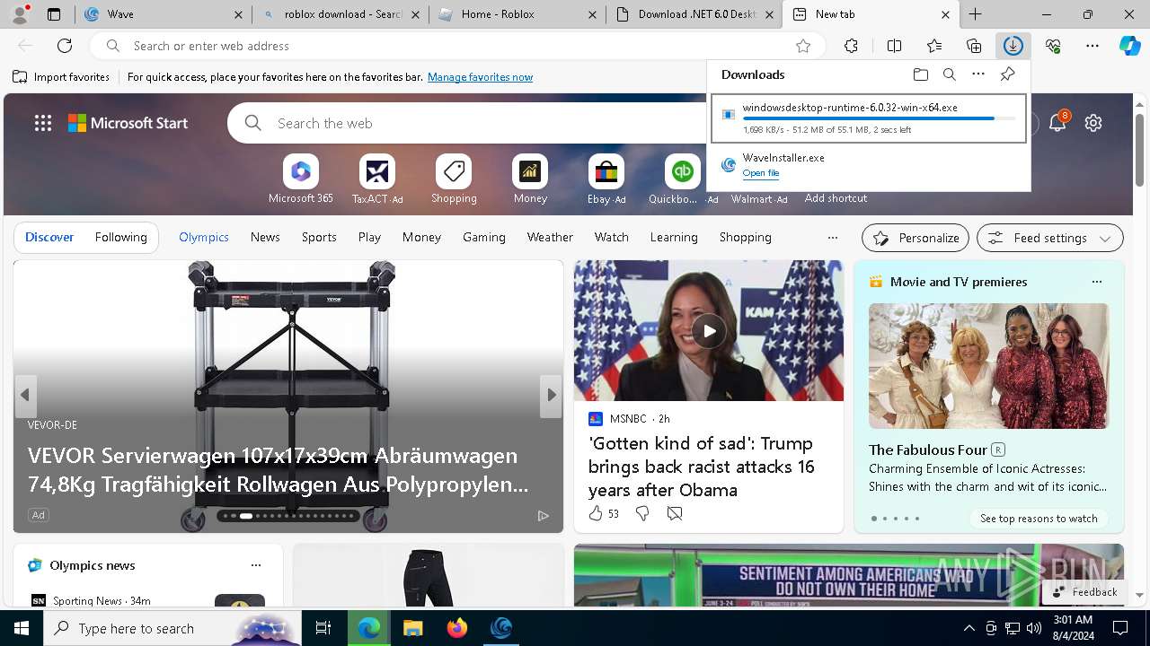Open Browser essentials heart icon
The width and height of the screenshot is (1150, 646).
coord(1053,46)
